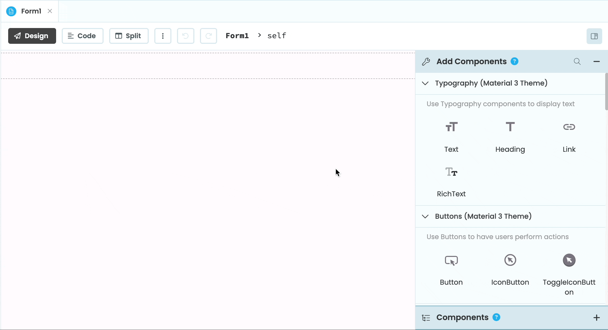Redo the last change
Viewport: 608px width, 330px height.
(x=208, y=36)
